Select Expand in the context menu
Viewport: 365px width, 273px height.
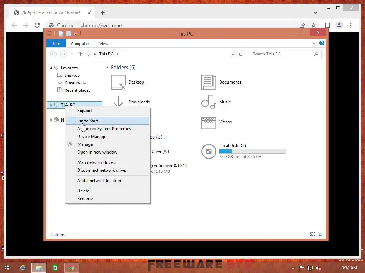pyautogui.click(x=108, y=111)
